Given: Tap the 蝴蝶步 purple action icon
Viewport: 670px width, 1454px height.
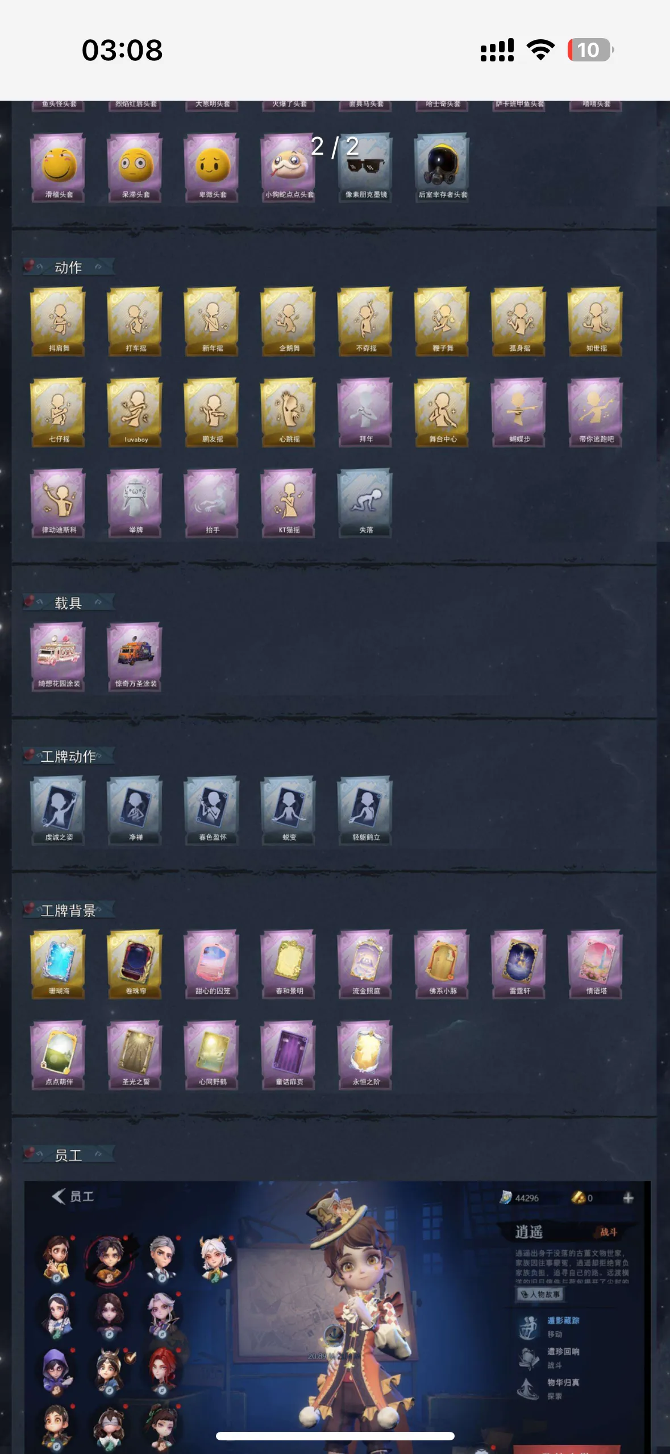Looking at the screenshot, I should (x=519, y=412).
